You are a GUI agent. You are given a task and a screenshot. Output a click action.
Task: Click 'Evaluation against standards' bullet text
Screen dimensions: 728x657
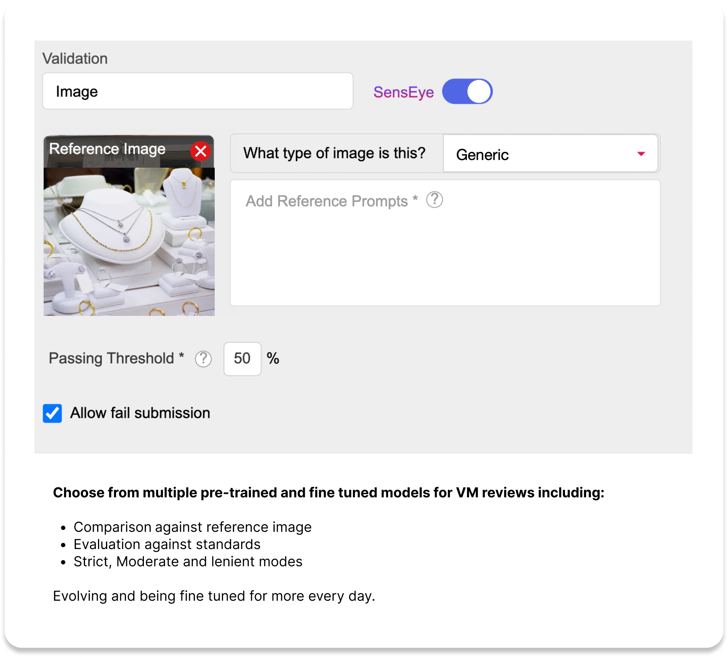(x=167, y=544)
